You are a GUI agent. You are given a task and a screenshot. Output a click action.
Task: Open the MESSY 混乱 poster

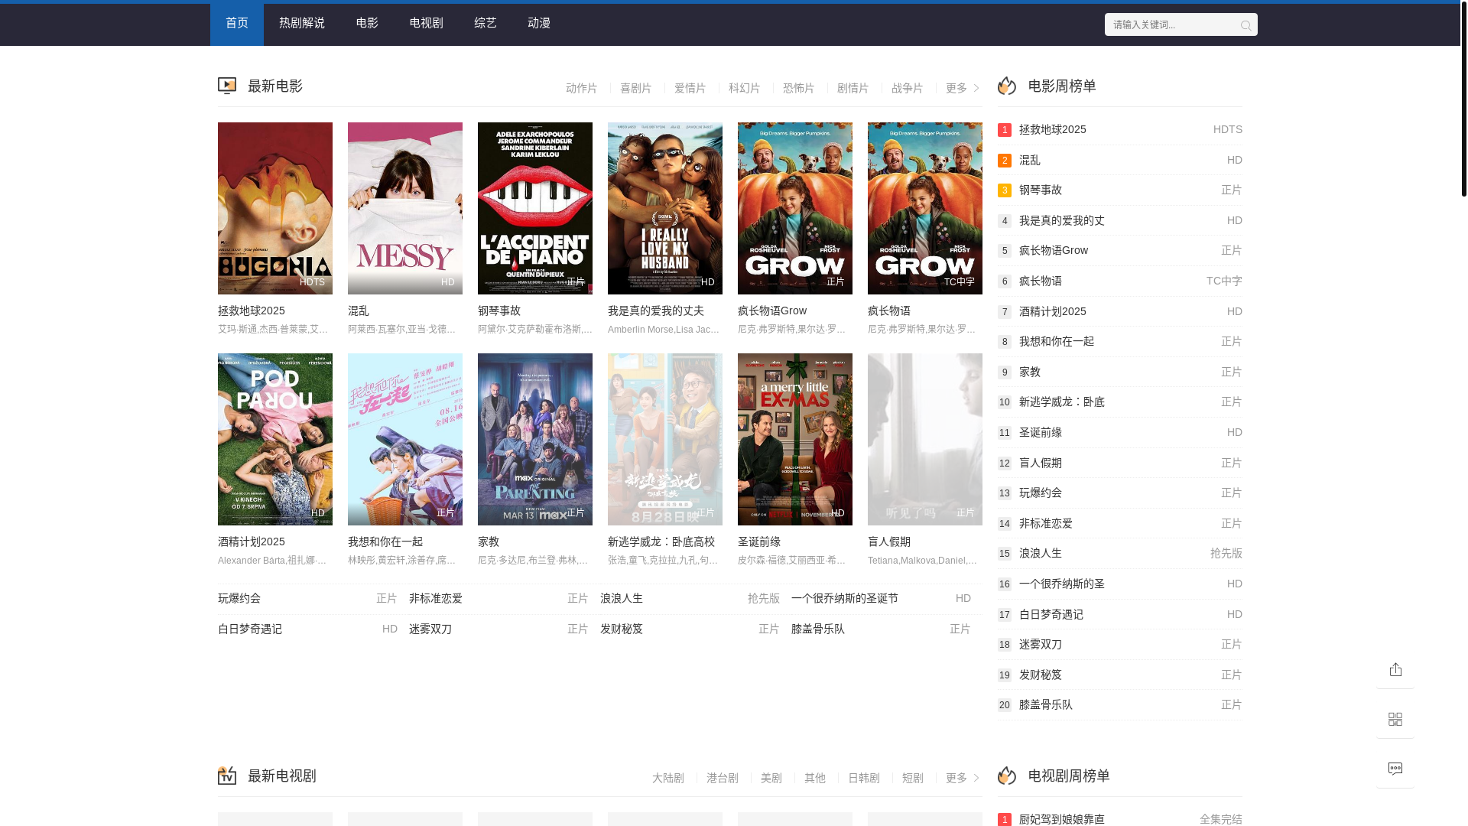click(405, 208)
